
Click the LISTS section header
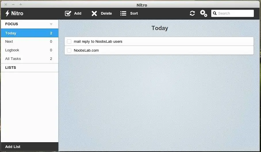[x=30, y=68]
